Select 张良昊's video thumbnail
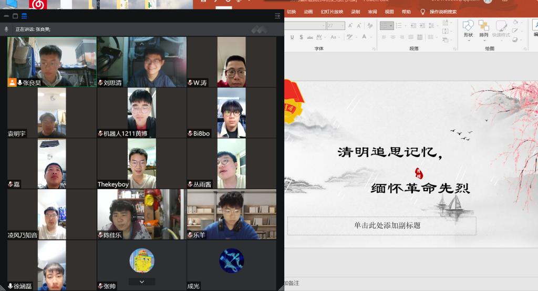Viewport: 538px width, 291px height. coord(51,62)
